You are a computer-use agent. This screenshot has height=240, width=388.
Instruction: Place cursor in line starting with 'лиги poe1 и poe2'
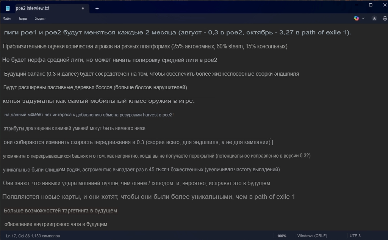point(177,33)
